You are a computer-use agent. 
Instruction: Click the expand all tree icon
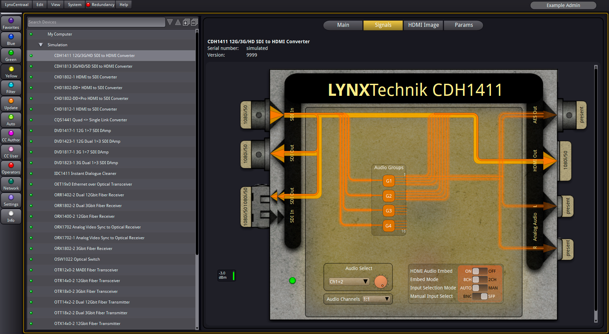click(x=186, y=22)
